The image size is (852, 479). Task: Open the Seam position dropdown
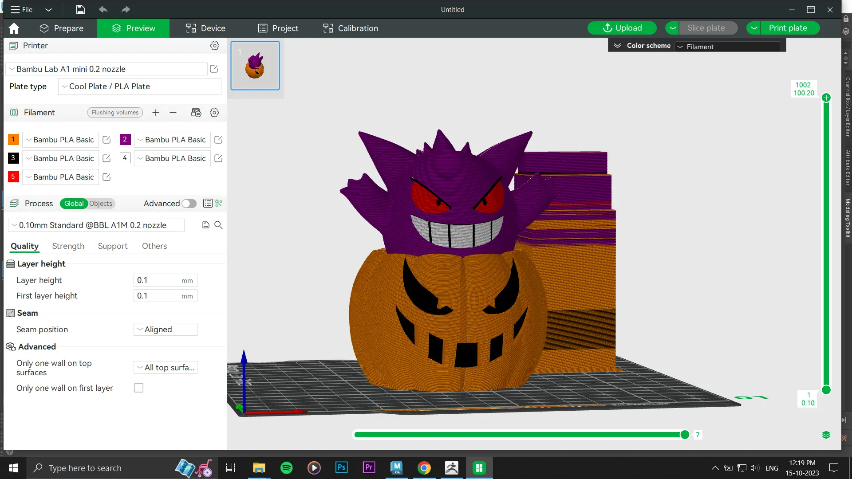click(x=166, y=330)
